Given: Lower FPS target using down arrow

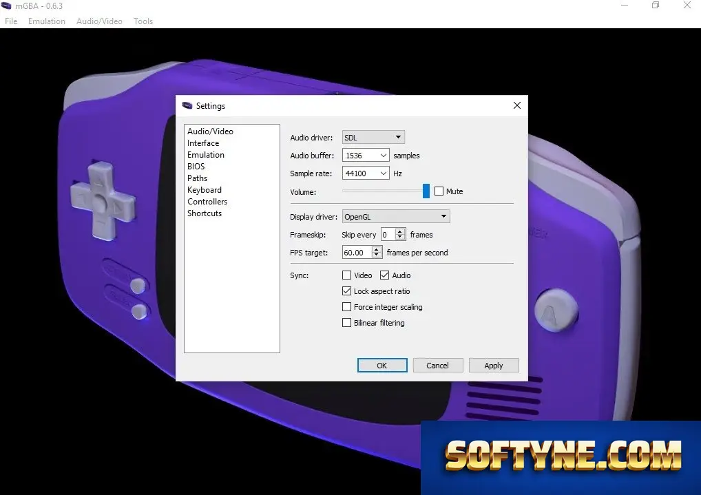Looking at the screenshot, I should [x=377, y=255].
